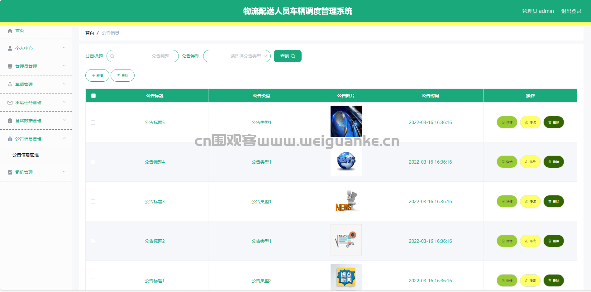
Task: Click 删除 for 公告标题1 row
Action: [554, 280]
